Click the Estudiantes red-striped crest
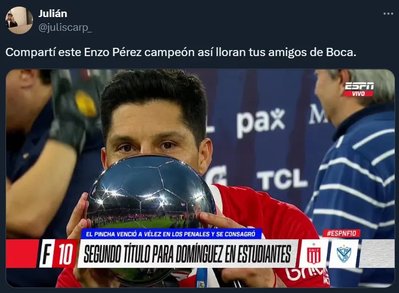 (314, 253)
